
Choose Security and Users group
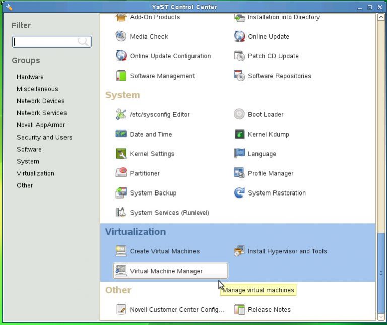[44, 137]
